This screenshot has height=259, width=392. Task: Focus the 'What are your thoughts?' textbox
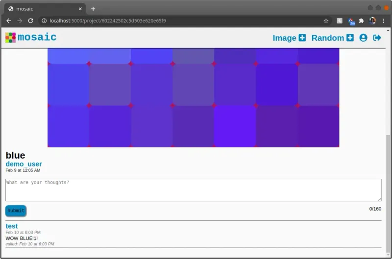(x=193, y=189)
